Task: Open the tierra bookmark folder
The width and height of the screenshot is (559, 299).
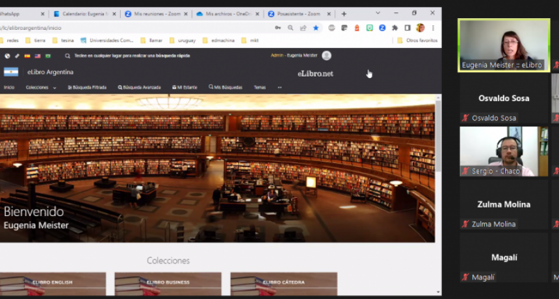Action: [x=35, y=40]
